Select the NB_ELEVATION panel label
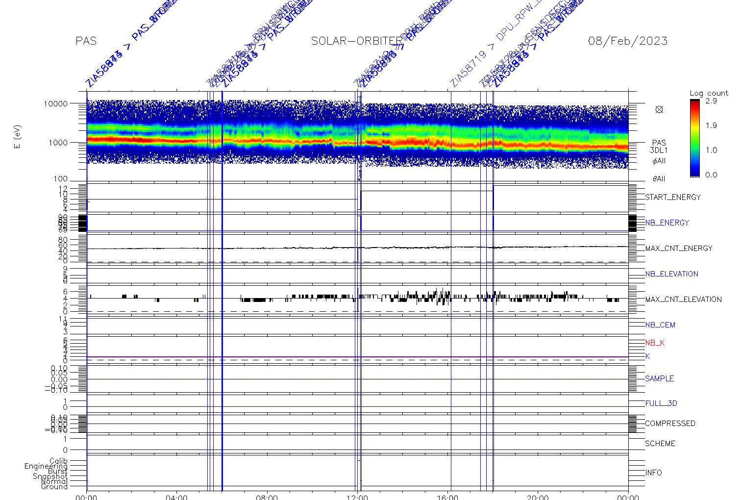Image resolution: width=741 pixels, height=500 pixels. [x=671, y=274]
